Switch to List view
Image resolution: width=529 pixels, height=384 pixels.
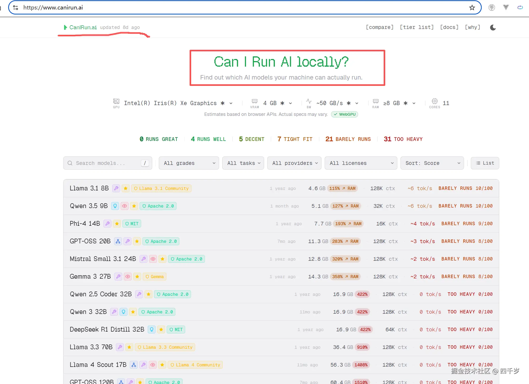coord(485,163)
